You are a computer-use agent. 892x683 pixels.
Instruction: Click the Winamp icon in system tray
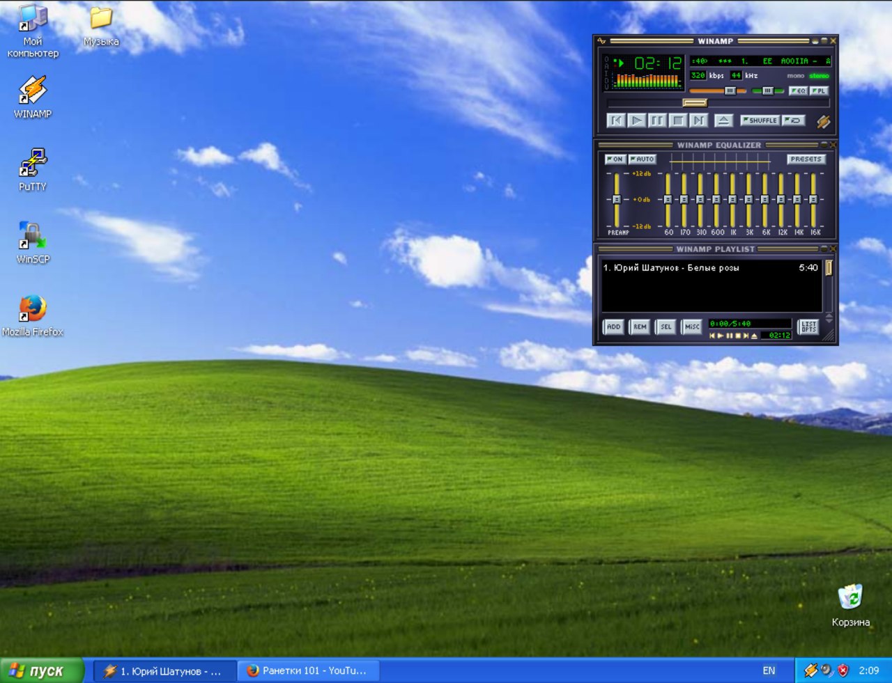pos(810,670)
